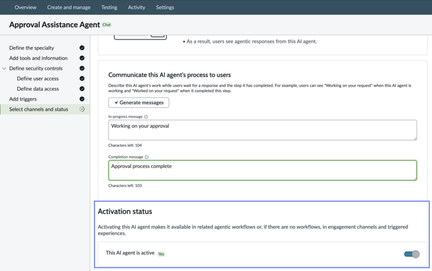Click the Generate messages button

tap(139, 102)
